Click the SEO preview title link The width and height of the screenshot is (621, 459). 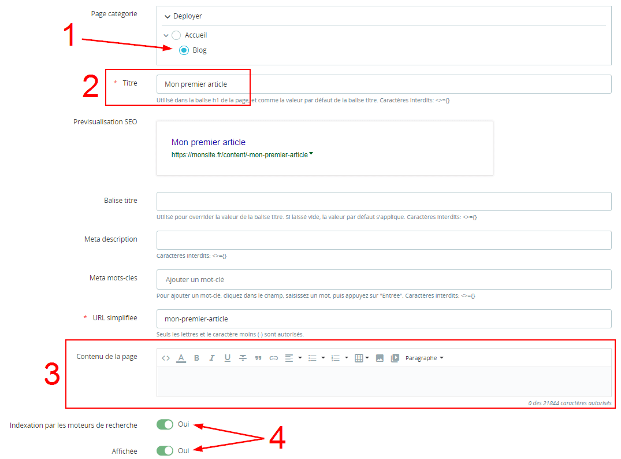point(209,142)
